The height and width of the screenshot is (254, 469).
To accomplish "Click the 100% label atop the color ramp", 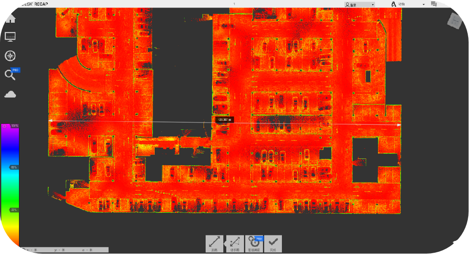I will pyautogui.click(x=15, y=126).
